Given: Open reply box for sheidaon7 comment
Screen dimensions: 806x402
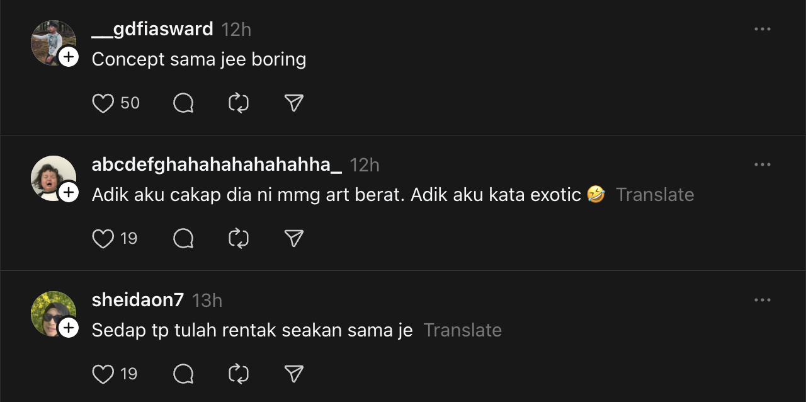Looking at the screenshot, I should pos(183,374).
